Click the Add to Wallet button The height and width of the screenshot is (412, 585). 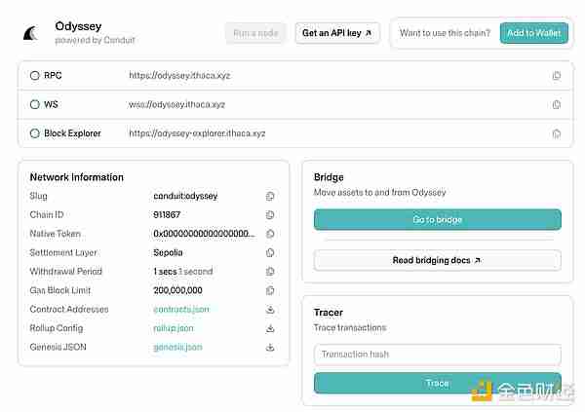click(x=533, y=33)
